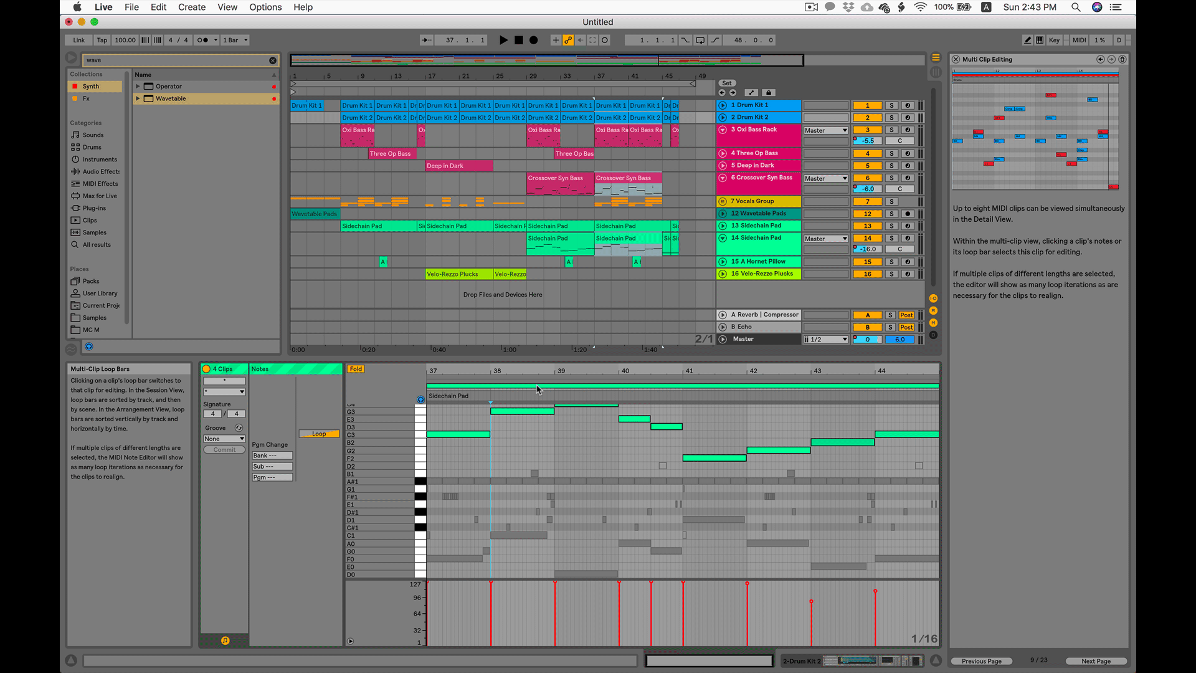Open the quantization 1 Bar dropdown
The height and width of the screenshot is (673, 1196).
pyautogui.click(x=235, y=40)
